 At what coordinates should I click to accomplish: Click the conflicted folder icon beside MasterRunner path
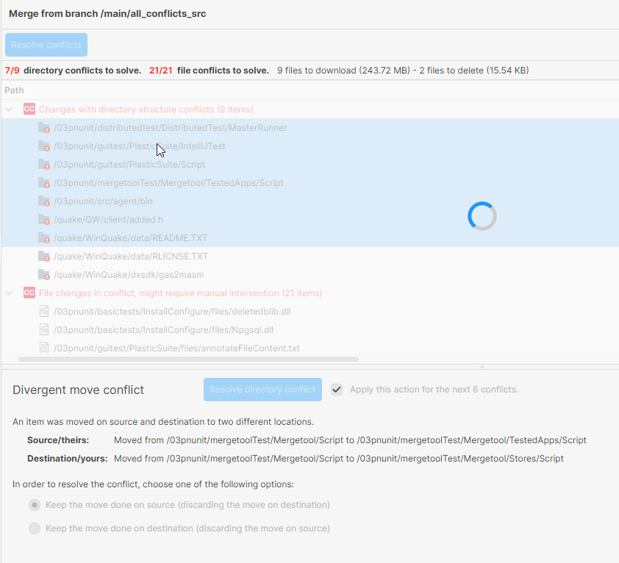(44, 127)
